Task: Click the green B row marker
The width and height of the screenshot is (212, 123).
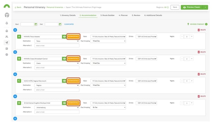Action: pyautogui.click(x=19, y=59)
